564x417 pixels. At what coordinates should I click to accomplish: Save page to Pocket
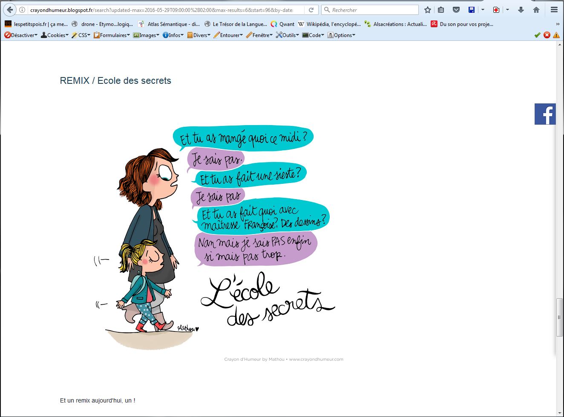[456, 10]
